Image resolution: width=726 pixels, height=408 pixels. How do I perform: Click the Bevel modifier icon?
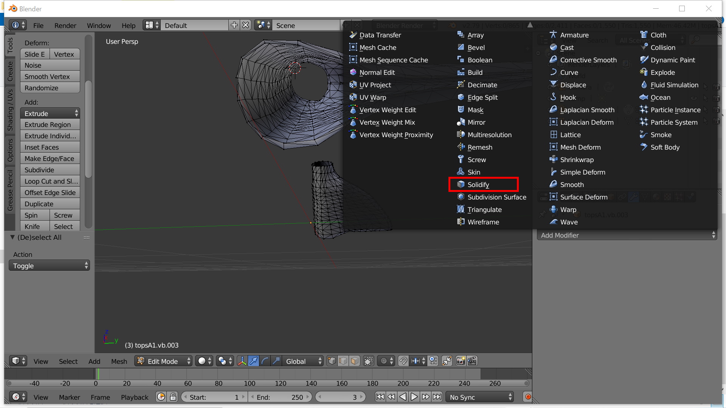click(461, 47)
